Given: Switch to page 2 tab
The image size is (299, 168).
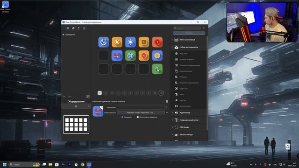Looking at the screenshot, I should click(106, 93).
